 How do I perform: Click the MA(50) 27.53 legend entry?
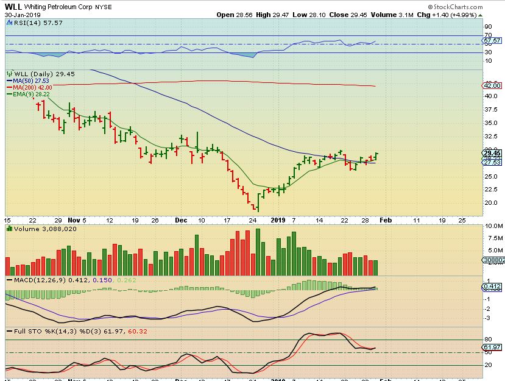pyautogui.click(x=28, y=81)
